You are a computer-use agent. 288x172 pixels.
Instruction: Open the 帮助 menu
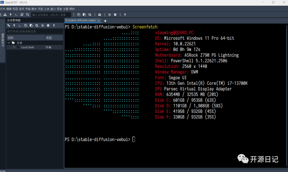[72, 9]
